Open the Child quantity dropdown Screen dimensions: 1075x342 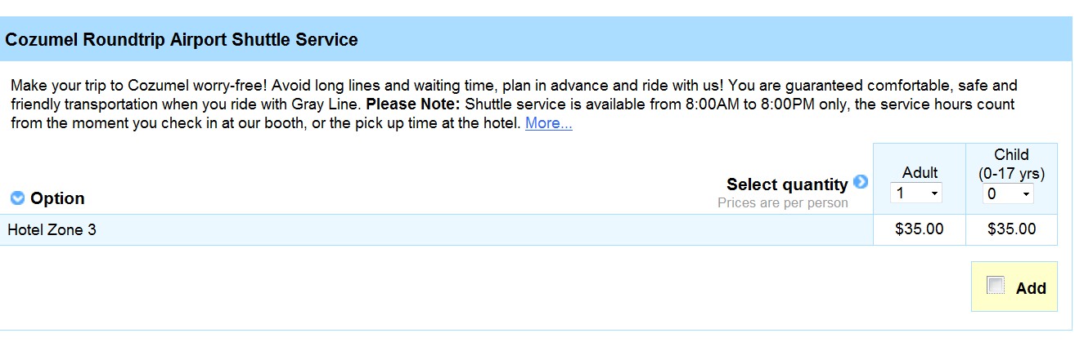(x=1008, y=193)
